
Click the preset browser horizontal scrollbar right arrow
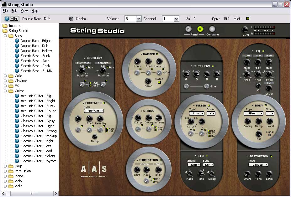click(56, 194)
